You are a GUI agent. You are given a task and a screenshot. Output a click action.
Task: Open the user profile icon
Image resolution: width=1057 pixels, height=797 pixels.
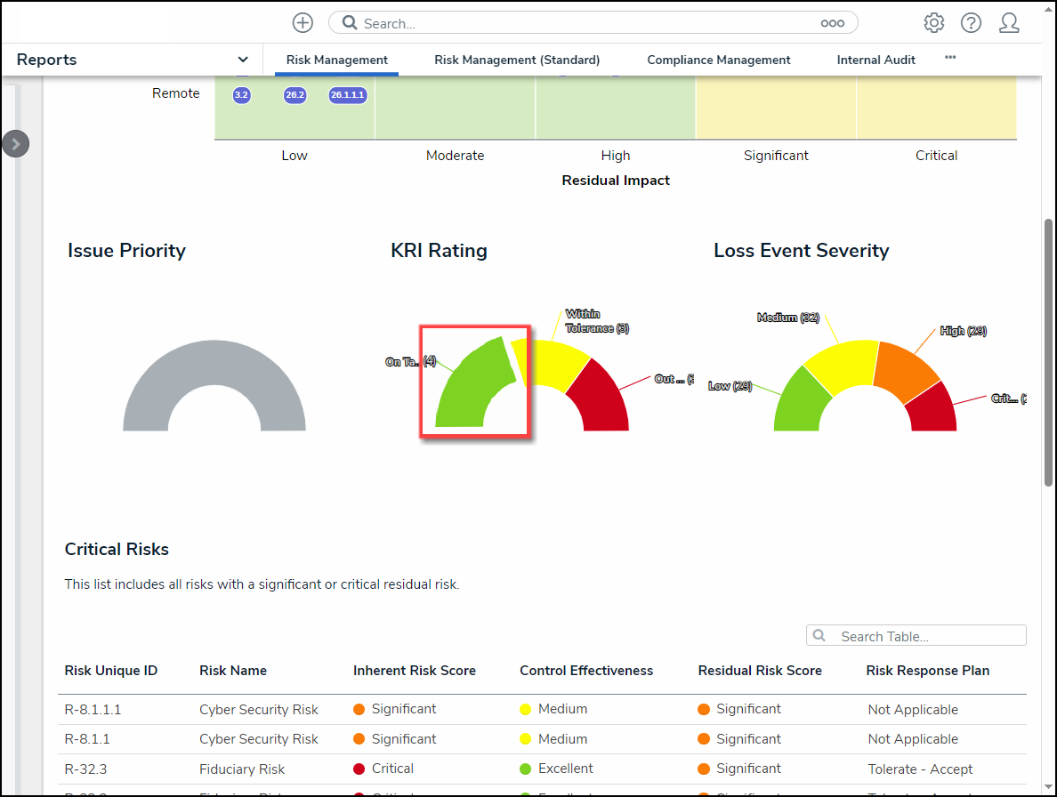coord(1009,23)
